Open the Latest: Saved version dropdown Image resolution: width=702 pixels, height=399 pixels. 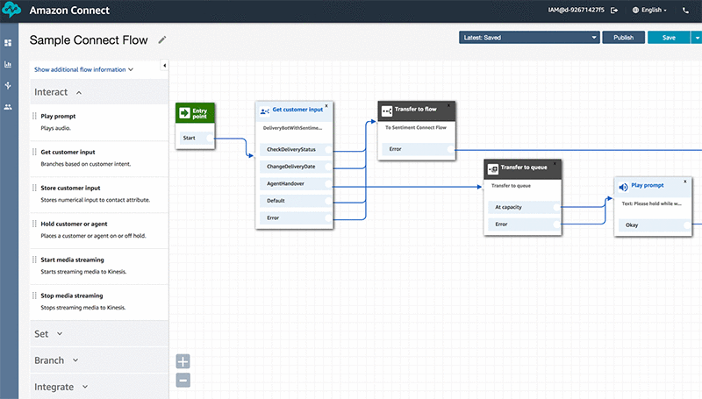click(x=529, y=38)
